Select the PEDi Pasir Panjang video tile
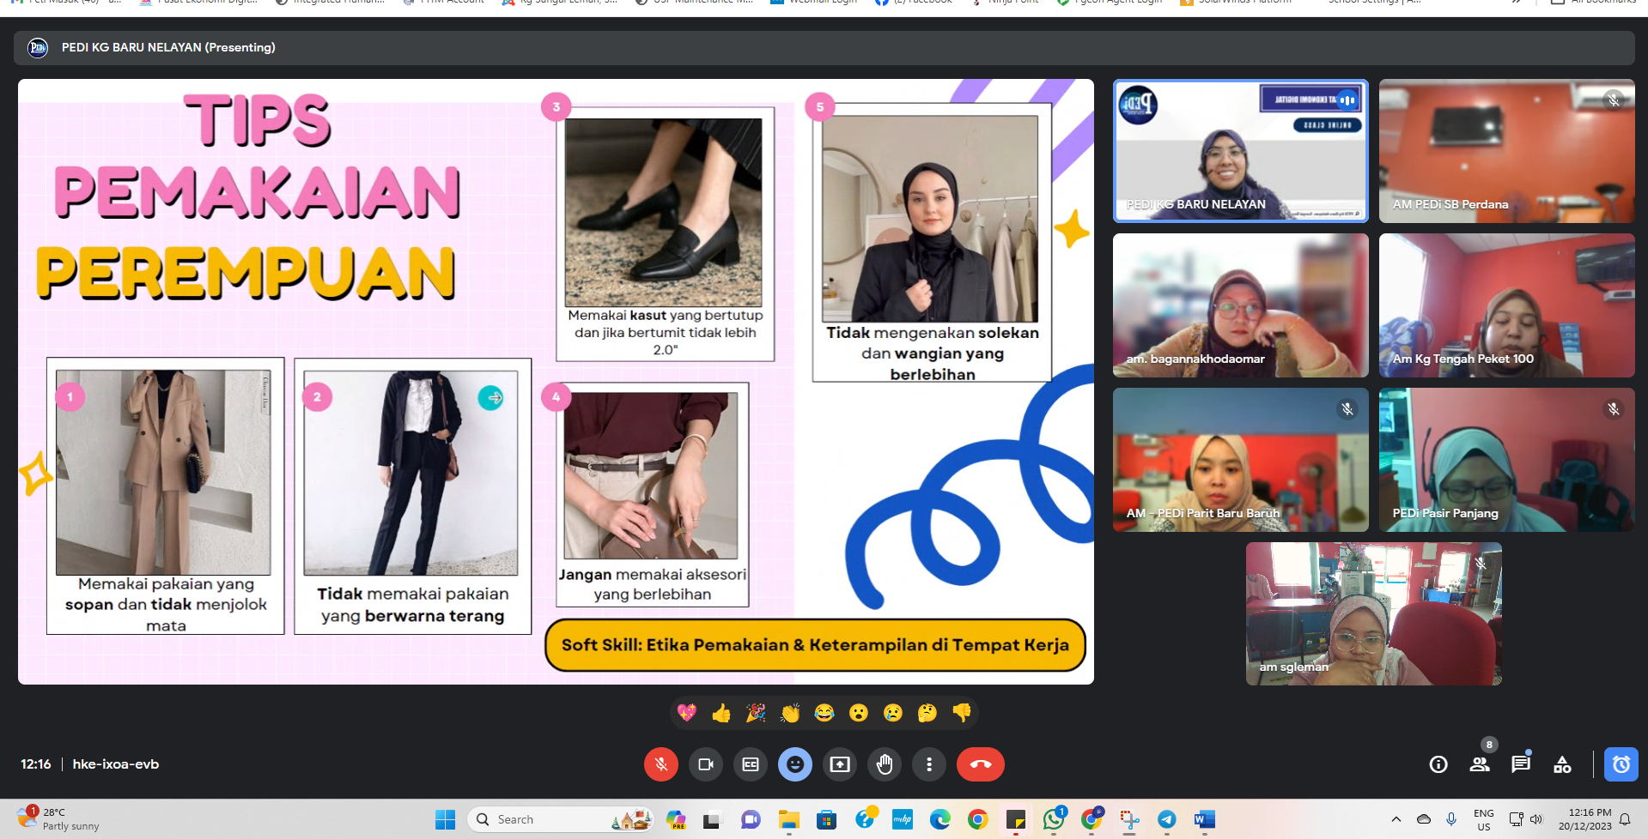 [x=1506, y=460]
